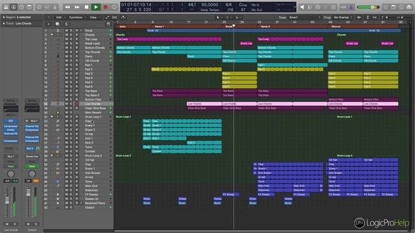Viewport: 415px width, 233px height.
Task: Start playback with the green Play button
Action: click(96, 7)
